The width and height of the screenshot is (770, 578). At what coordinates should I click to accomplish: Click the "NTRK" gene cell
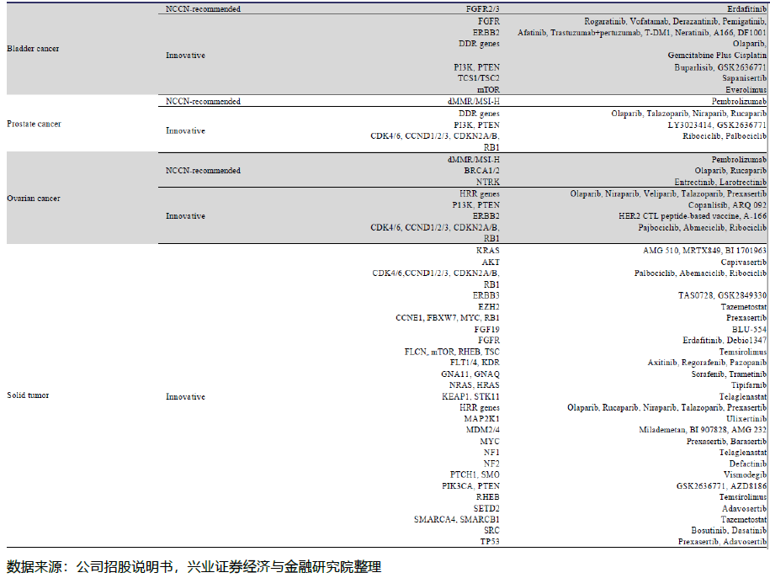487,183
